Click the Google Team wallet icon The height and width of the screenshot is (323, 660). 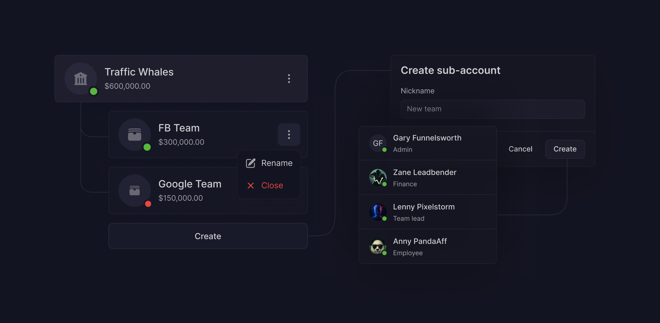coord(135,191)
